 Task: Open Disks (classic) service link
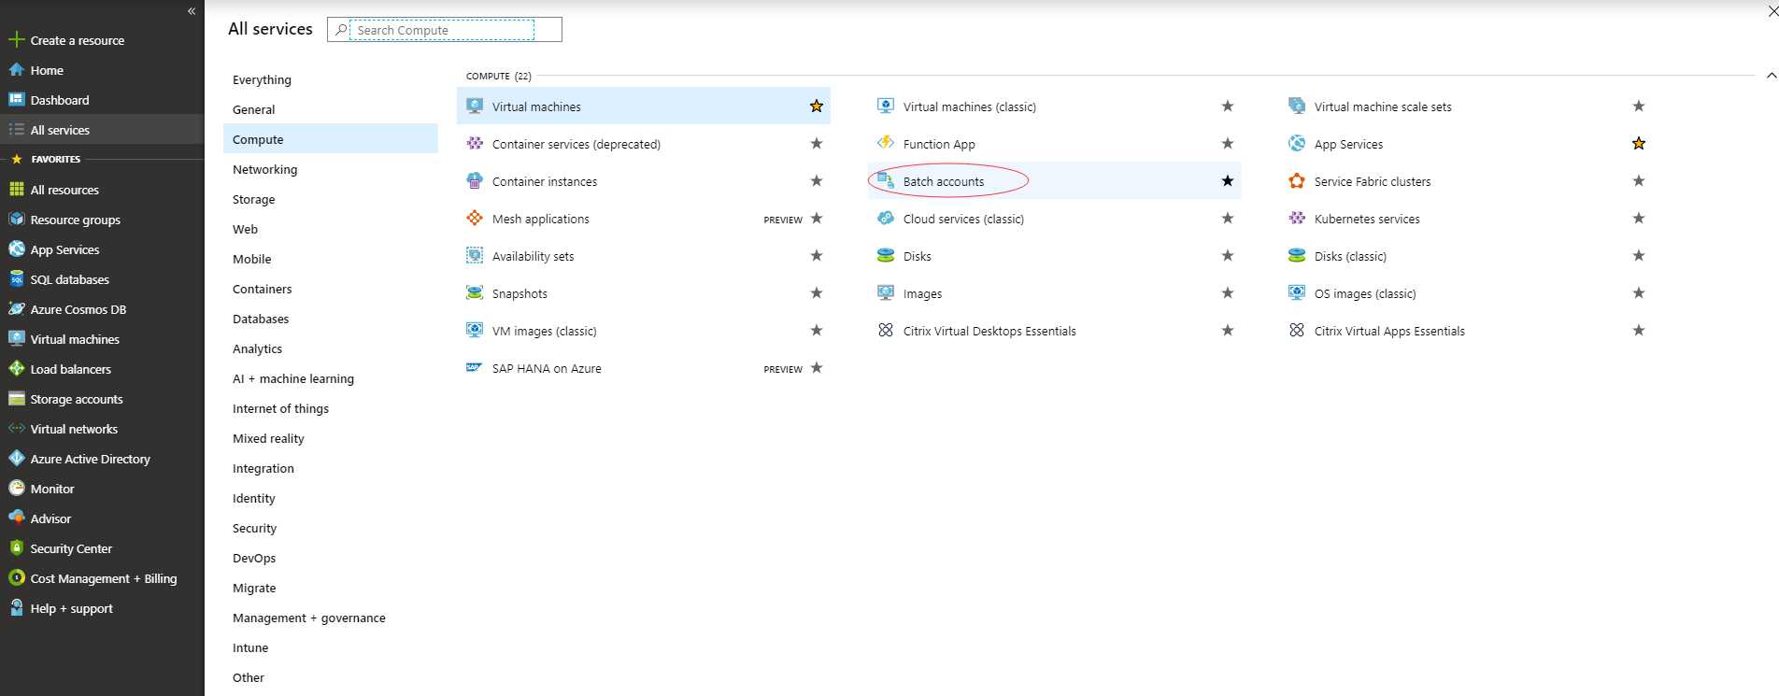click(1350, 256)
